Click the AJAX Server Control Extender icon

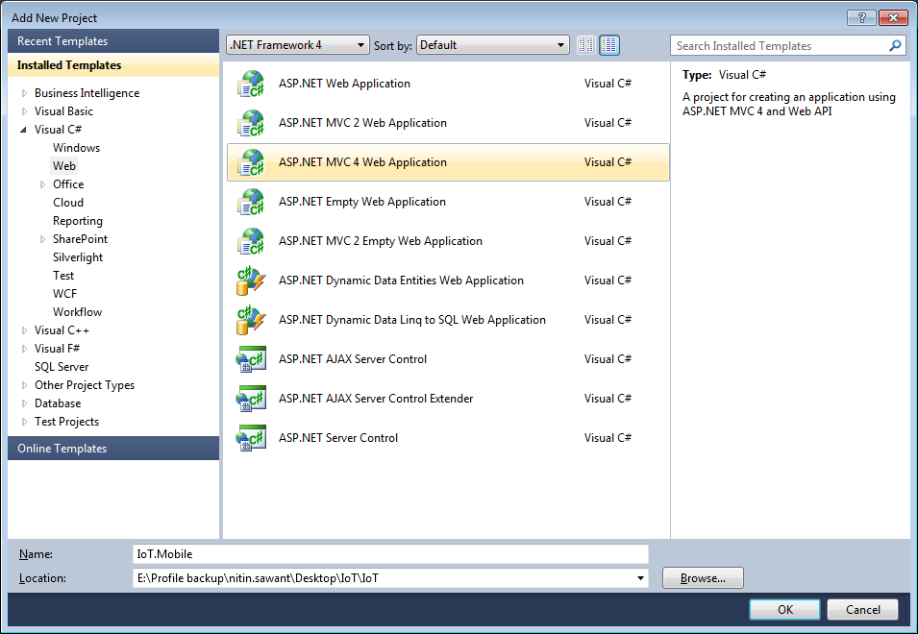(251, 399)
